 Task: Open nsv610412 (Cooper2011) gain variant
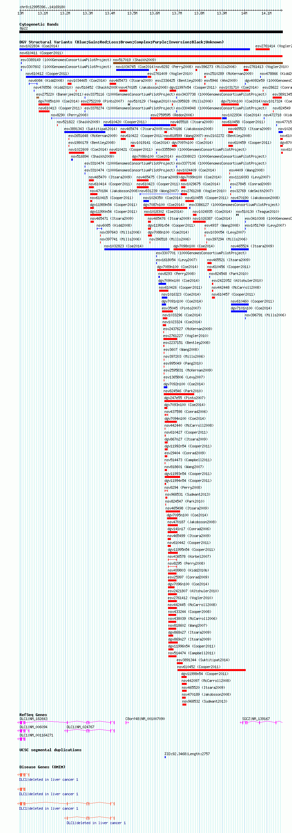87,77
